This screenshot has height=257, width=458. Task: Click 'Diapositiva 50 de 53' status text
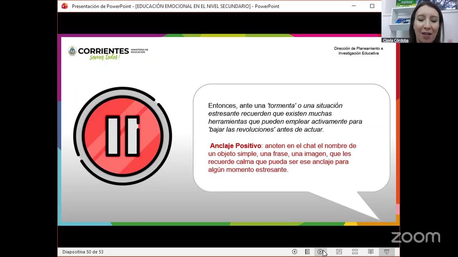coord(83,252)
